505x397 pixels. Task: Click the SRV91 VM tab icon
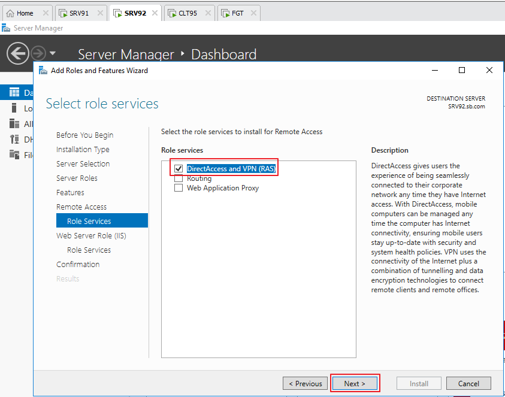tap(63, 13)
